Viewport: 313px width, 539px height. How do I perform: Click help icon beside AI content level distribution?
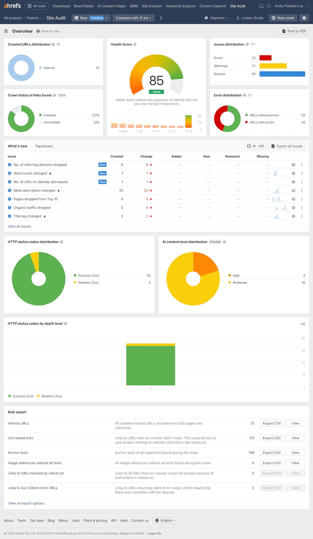point(225,242)
